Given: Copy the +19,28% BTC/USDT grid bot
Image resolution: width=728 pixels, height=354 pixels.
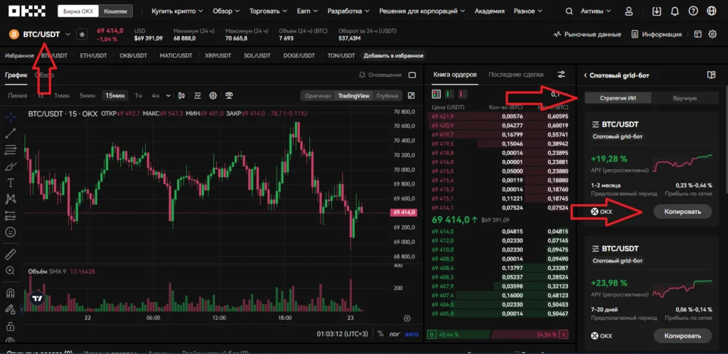Looking at the screenshot, I should click(x=682, y=211).
